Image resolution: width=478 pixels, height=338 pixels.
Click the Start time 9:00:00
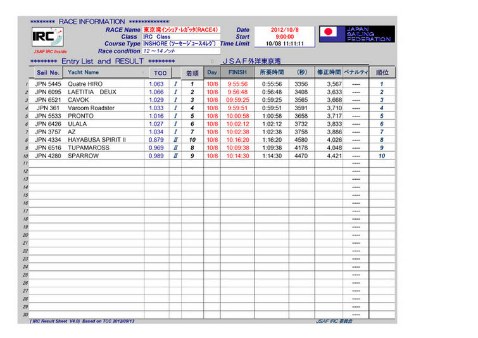click(285, 37)
